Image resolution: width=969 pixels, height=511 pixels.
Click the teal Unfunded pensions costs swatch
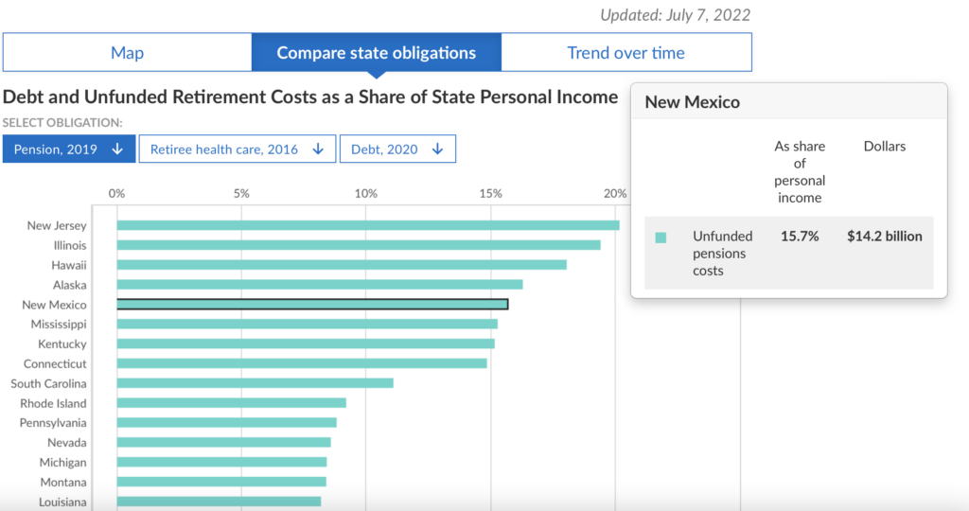661,238
